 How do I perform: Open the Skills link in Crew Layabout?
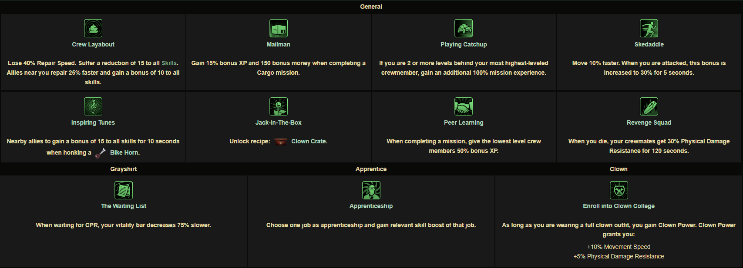click(x=169, y=63)
